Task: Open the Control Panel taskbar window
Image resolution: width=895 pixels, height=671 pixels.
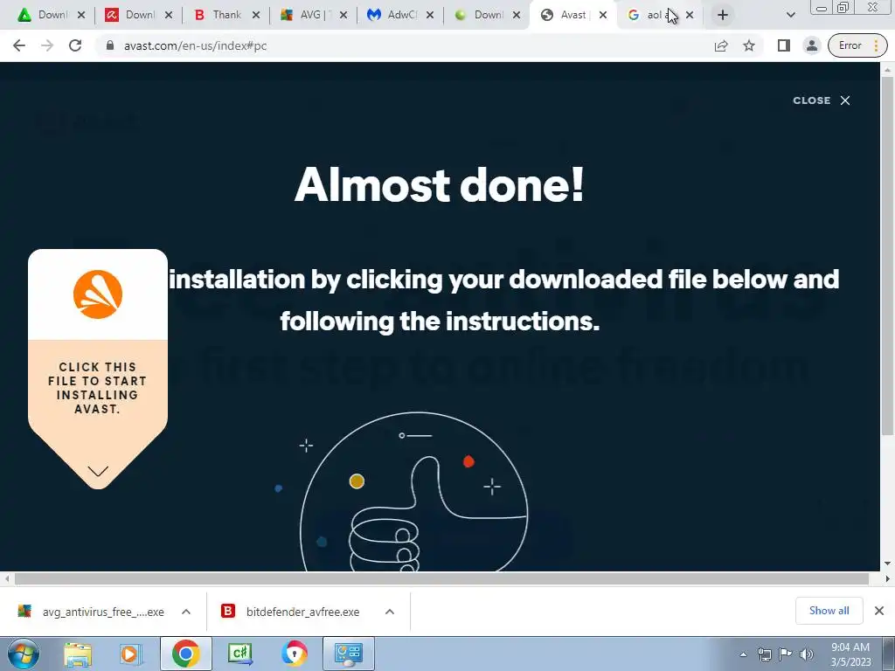Action: [x=348, y=654]
